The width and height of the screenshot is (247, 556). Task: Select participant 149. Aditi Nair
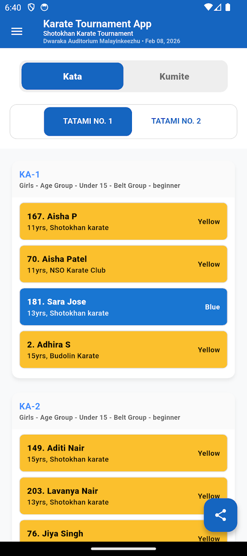point(123,453)
